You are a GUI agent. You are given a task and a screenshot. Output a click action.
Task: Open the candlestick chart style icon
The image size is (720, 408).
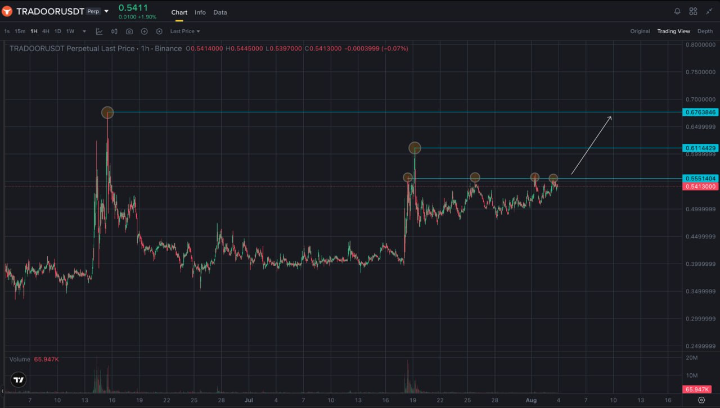coord(114,31)
